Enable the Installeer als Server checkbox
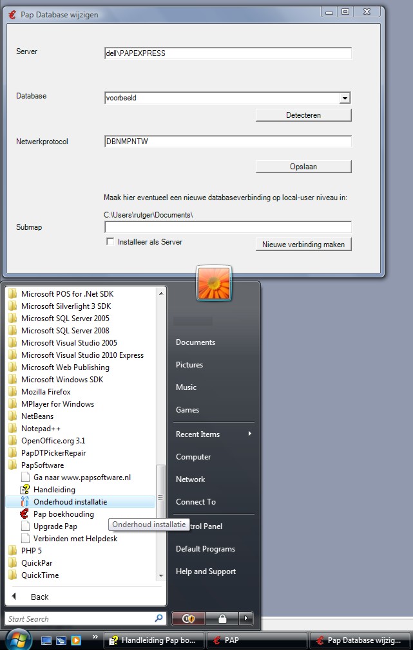This screenshot has width=413, height=650. [110, 242]
